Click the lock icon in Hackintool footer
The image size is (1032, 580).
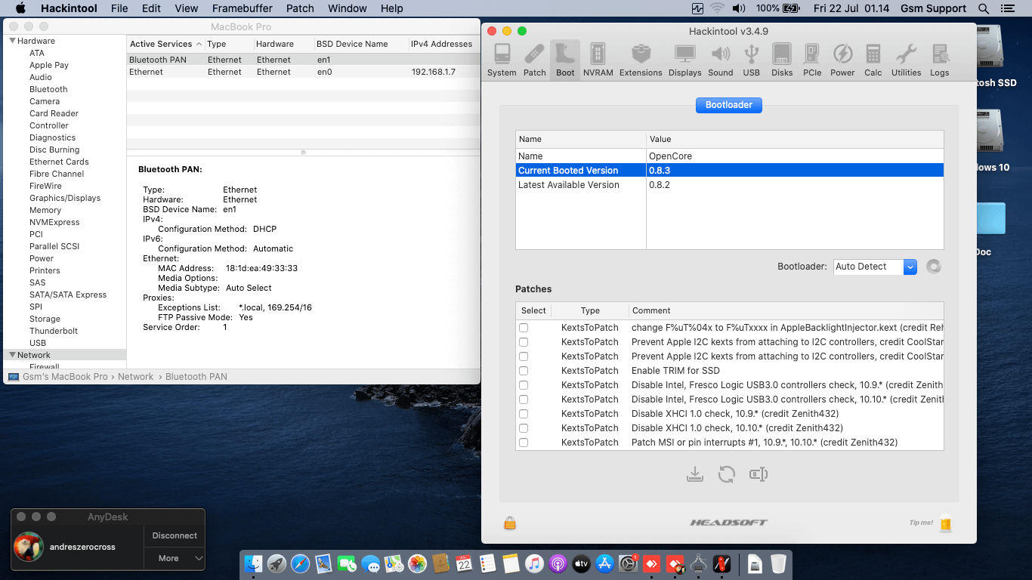coord(510,523)
